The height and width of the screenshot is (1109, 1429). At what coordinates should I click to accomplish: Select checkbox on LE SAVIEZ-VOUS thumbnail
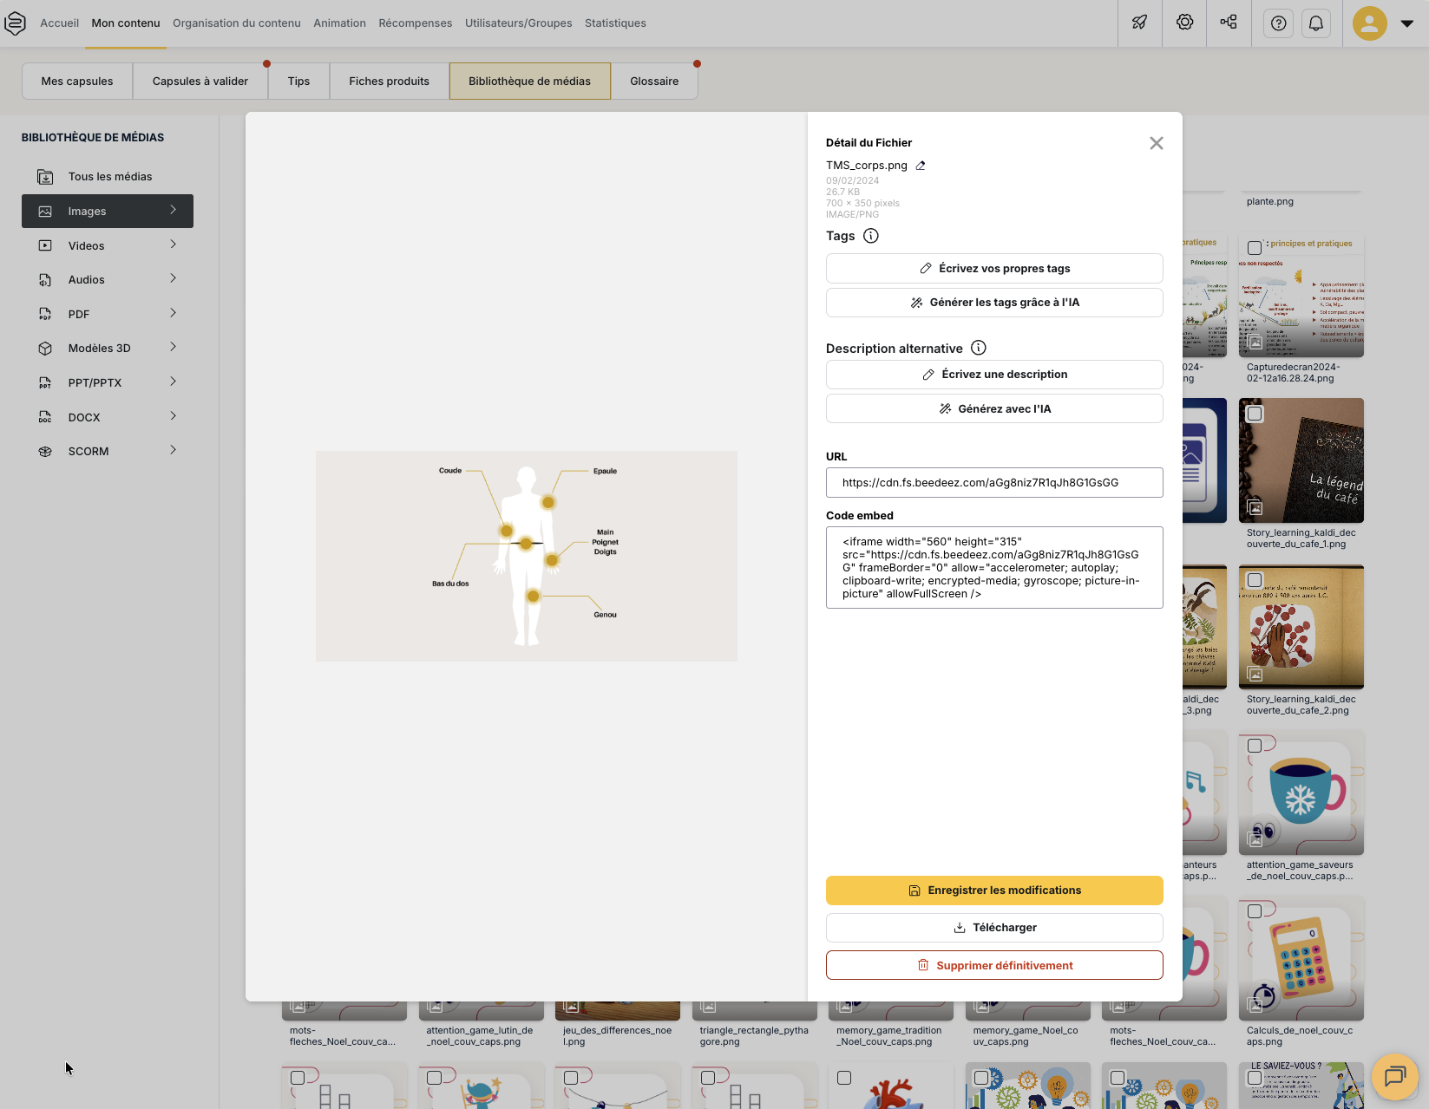pyautogui.click(x=1255, y=1078)
